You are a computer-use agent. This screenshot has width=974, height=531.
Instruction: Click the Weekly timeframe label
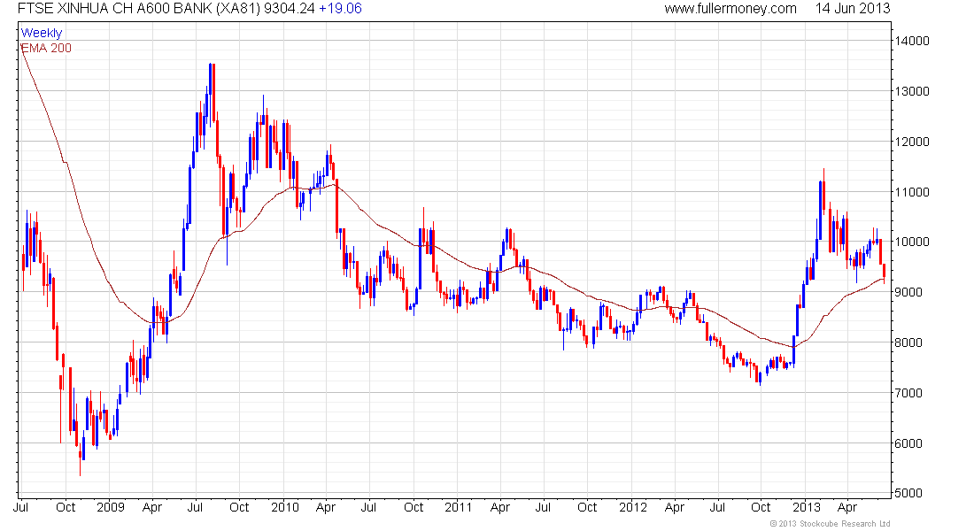(x=42, y=33)
